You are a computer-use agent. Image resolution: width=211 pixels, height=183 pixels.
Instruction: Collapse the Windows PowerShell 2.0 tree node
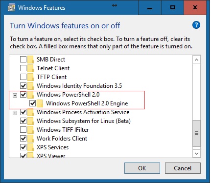click(x=15, y=95)
